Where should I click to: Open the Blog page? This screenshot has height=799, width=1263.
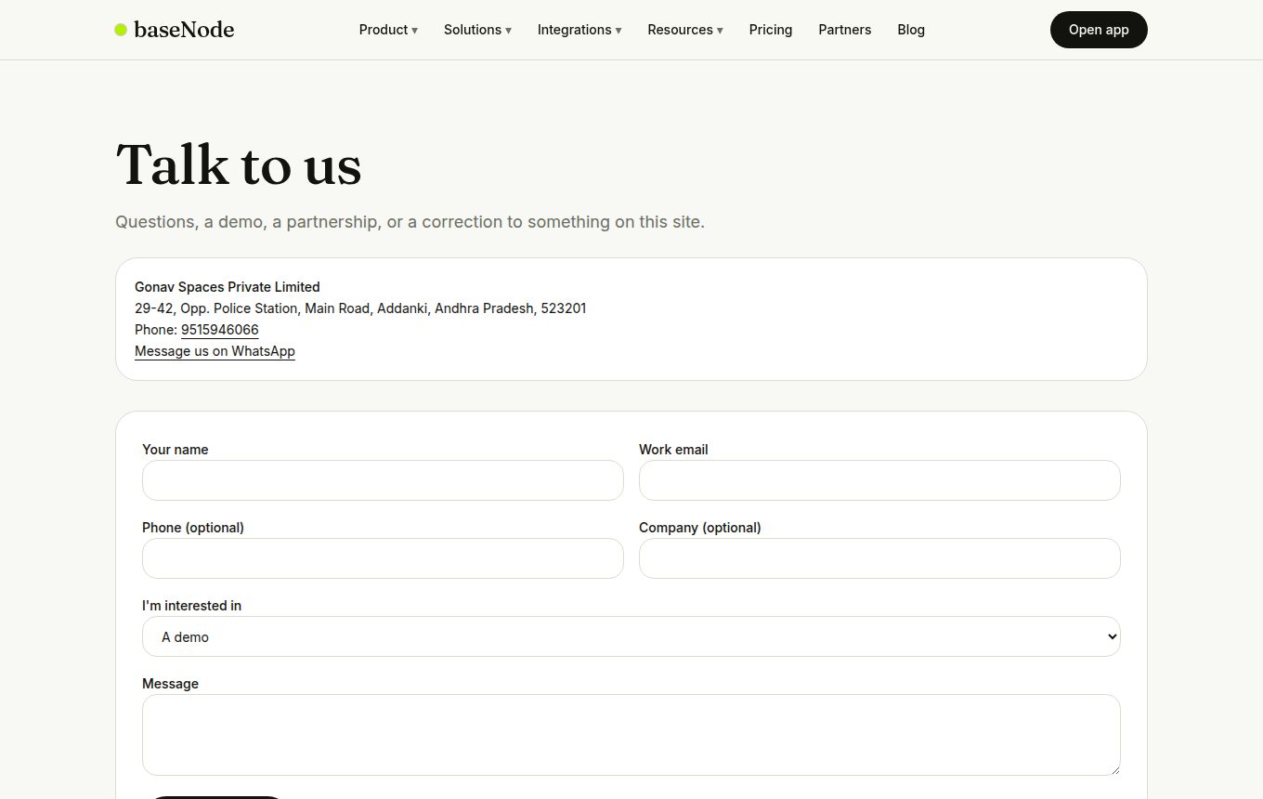pyautogui.click(x=911, y=30)
